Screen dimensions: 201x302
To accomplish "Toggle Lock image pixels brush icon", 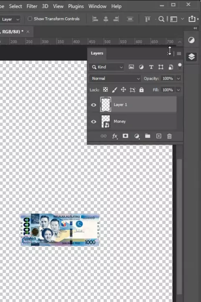I will click(x=114, y=90).
